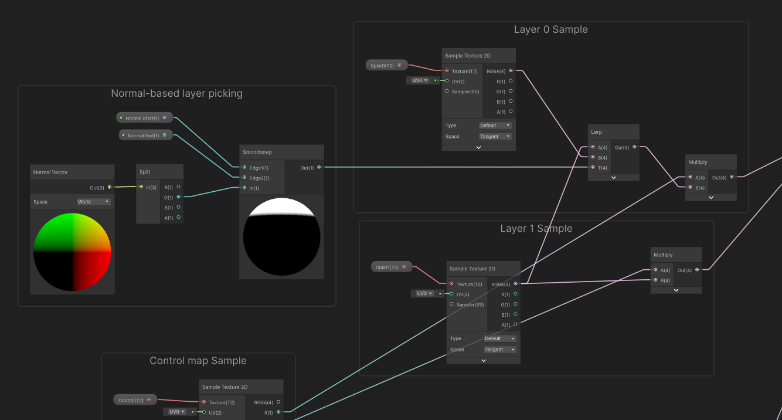Click the Edge1(1) input port of the Smoothstep node
Viewport: 782px width, 420px height.
(244, 167)
